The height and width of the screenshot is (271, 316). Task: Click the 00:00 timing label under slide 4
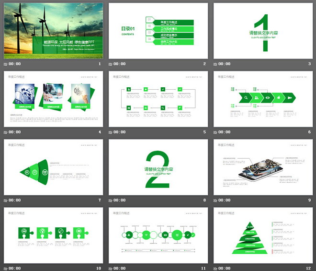[x=15, y=132]
